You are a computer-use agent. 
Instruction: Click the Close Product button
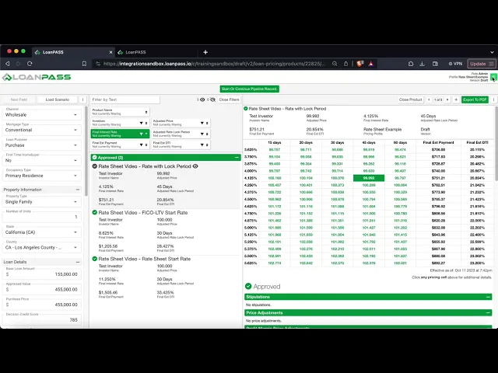coord(410,99)
